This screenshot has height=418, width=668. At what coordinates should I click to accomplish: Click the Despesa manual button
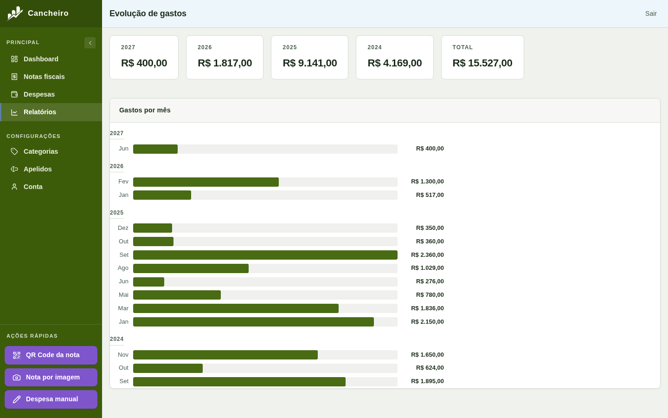[51, 399]
